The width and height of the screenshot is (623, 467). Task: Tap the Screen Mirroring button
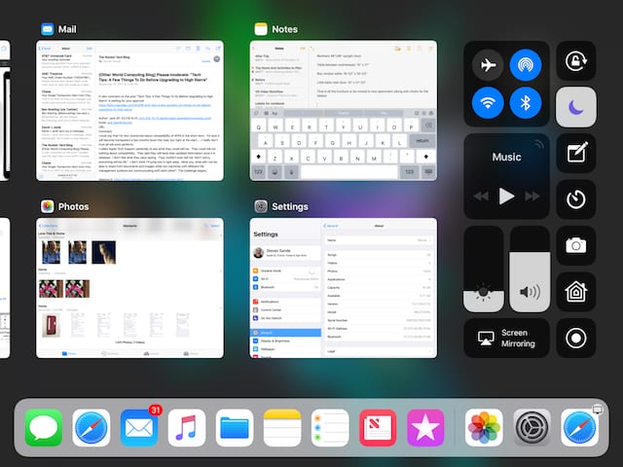[x=506, y=338]
